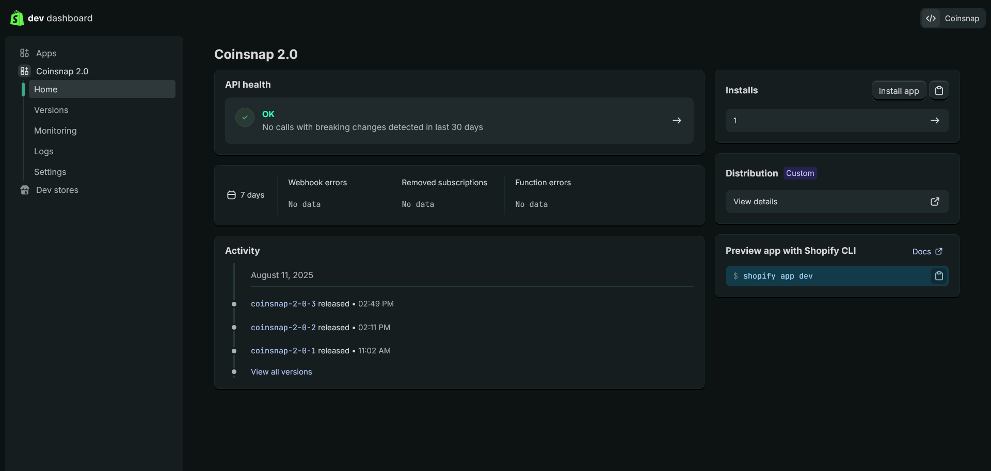This screenshot has width=991, height=471.
Task: Open Monitoring page in sidebar
Action: coord(55,131)
